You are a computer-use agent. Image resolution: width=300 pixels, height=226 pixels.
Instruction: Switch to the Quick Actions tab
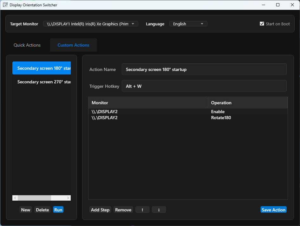coord(27,45)
